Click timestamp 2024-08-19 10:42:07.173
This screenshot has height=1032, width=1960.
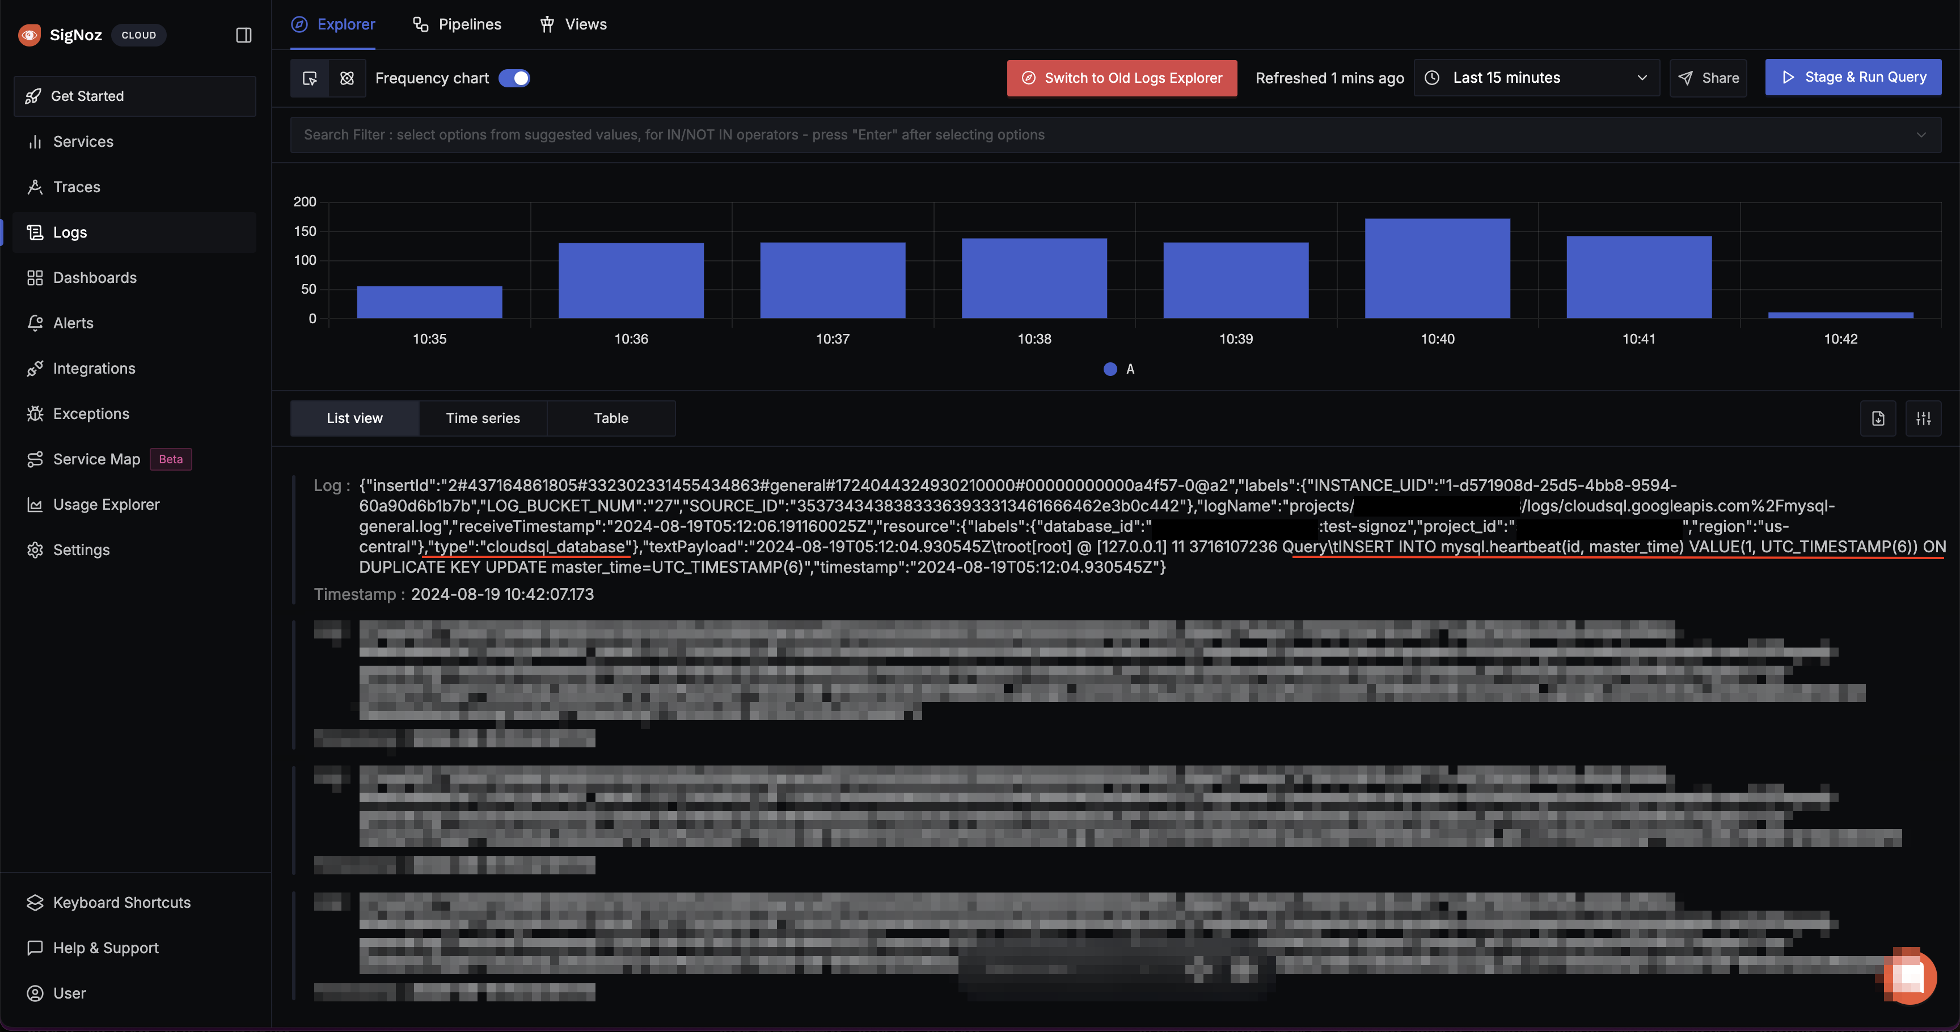click(502, 595)
